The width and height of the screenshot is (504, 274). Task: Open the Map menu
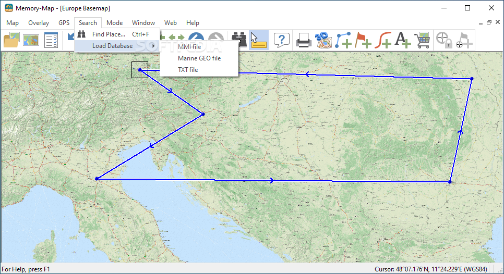pos(13,23)
